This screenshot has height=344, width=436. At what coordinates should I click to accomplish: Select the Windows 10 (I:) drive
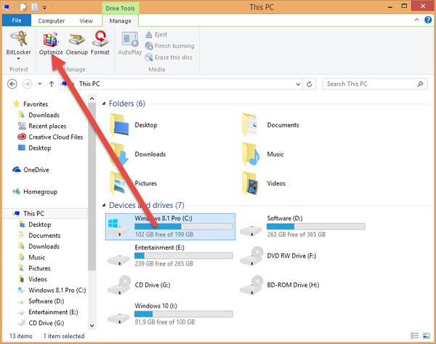[170, 314]
